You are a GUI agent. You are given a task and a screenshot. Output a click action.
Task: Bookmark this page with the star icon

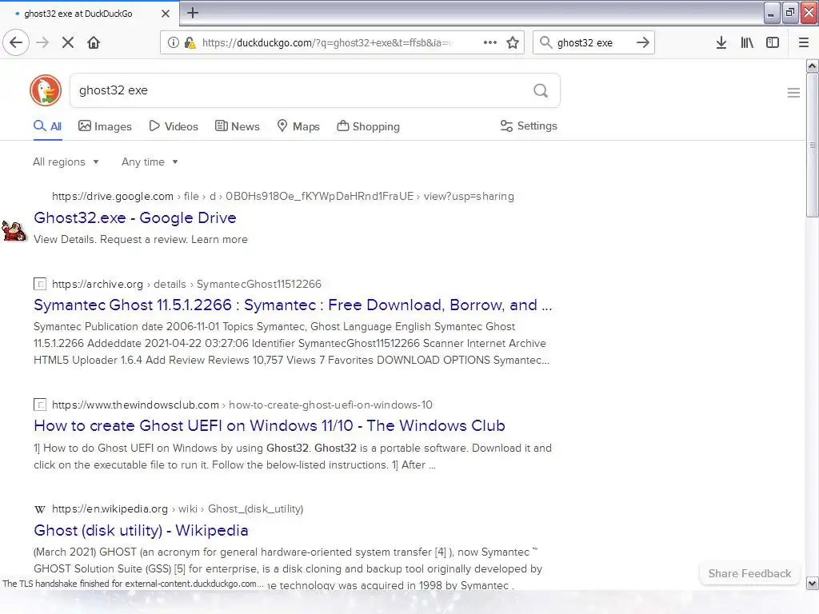click(x=513, y=42)
